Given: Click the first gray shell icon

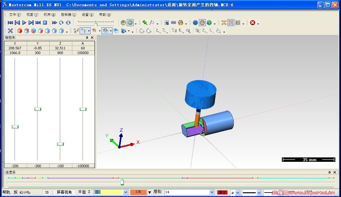Looking at the screenshot, I should [142, 31].
